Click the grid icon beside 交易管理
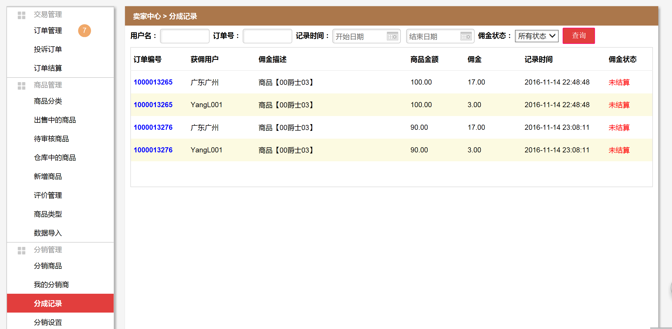The height and width of the screenshot is (329, 672). point(22,15)
